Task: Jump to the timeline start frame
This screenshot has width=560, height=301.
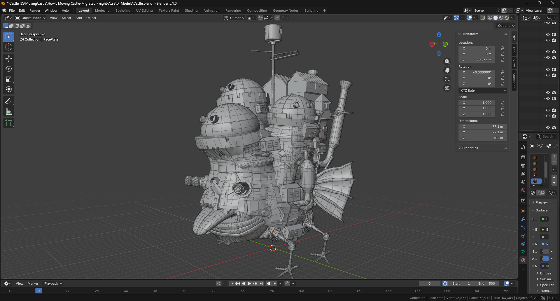Action: click(232, 283)
